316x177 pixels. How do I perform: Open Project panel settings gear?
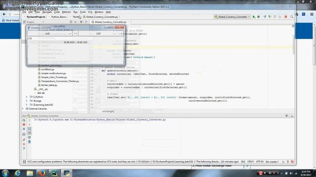coord(81,22)
